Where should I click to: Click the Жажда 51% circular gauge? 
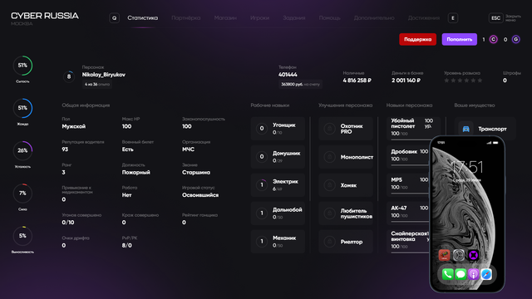click(22, 108)
